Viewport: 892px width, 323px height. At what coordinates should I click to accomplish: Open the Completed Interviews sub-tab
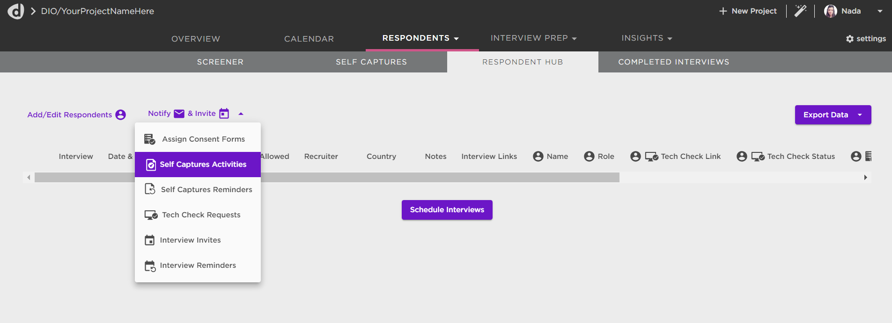pyautogui.click(x=674, y=62)
